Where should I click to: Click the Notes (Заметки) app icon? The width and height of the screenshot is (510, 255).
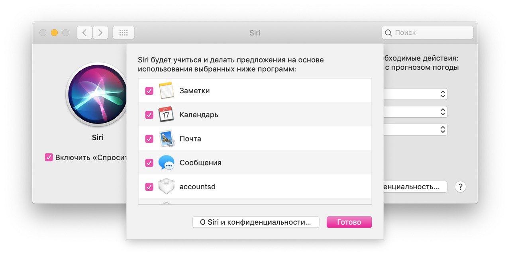(165, 90)
